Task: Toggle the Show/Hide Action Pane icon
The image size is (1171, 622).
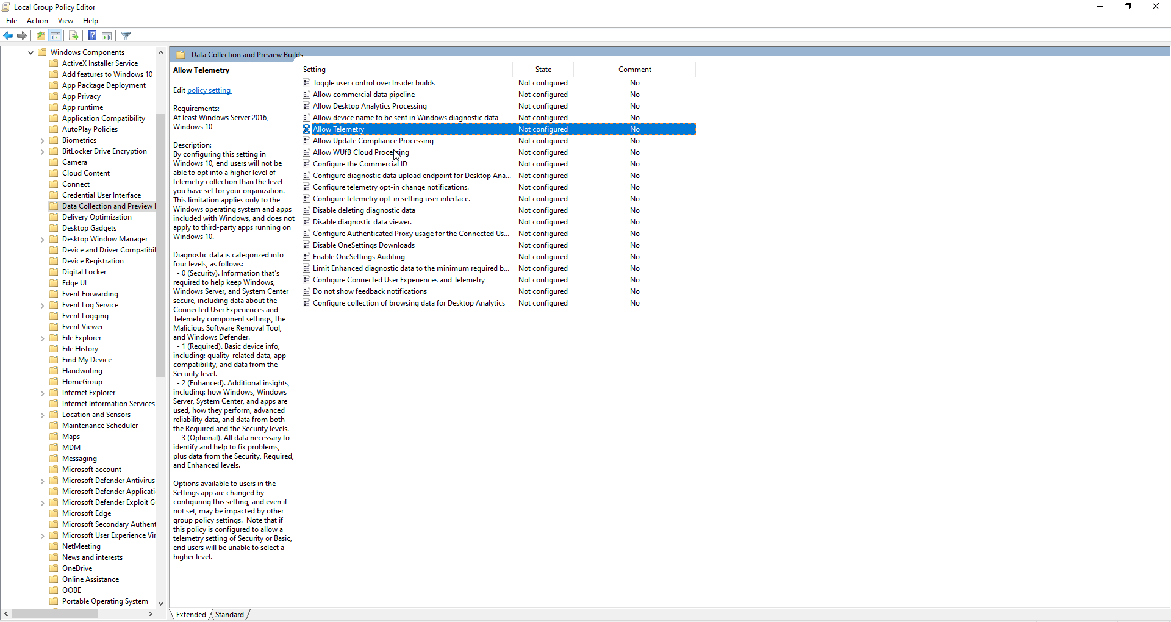Action: pos(107,35)
